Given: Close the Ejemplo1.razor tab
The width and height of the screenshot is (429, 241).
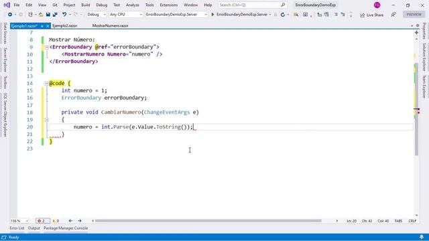Looking at the screenshot, I should (48, 26).
